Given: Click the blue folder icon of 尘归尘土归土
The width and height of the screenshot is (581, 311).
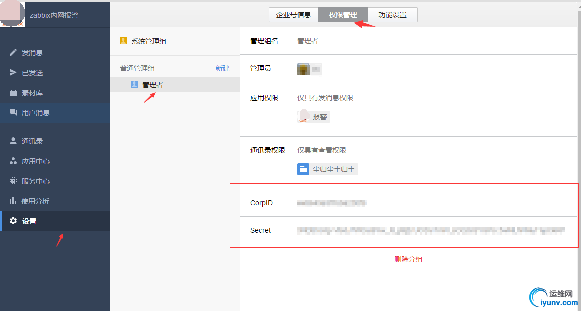Looking at the screenshot, I should tap(303, 170).
